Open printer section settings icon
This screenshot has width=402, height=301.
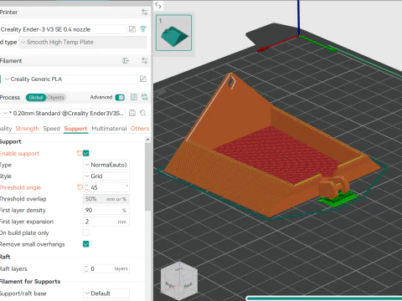[144, 13]
